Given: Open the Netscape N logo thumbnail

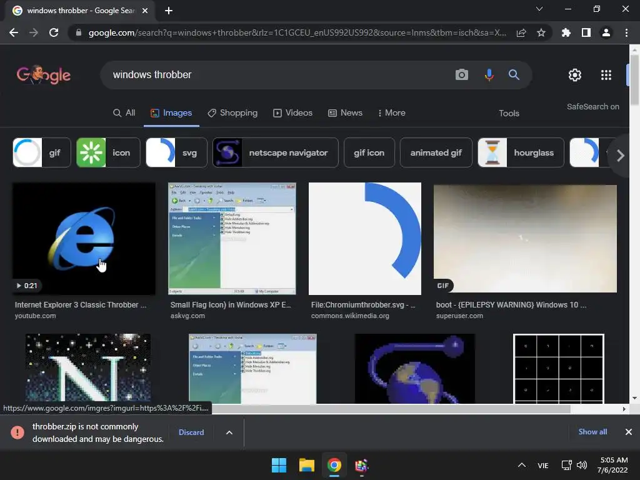Looking at the screenshot, I should click(x=87, y=368).
